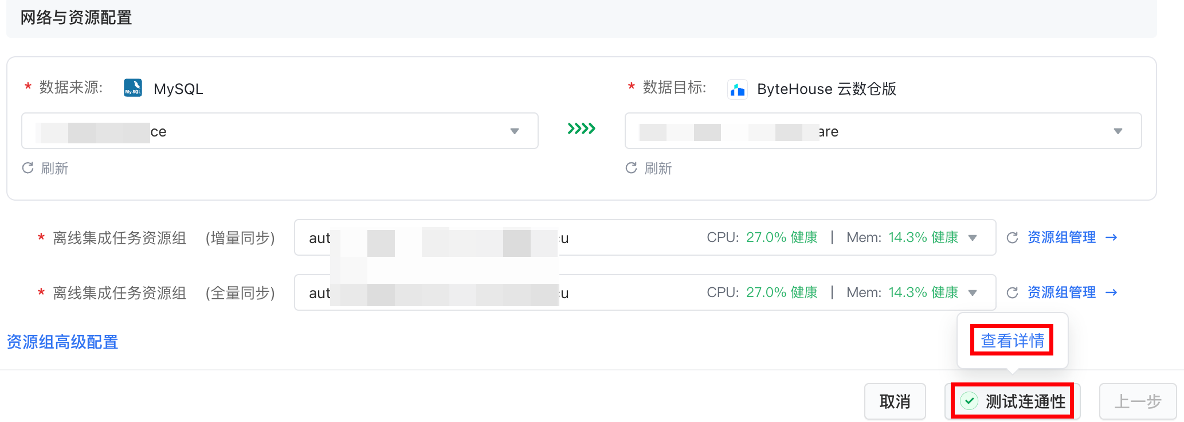The height and width of the screenshot is (422, 1184).
Task: Open the 资源组高级配置 link
Action: (x=62, y=342)
